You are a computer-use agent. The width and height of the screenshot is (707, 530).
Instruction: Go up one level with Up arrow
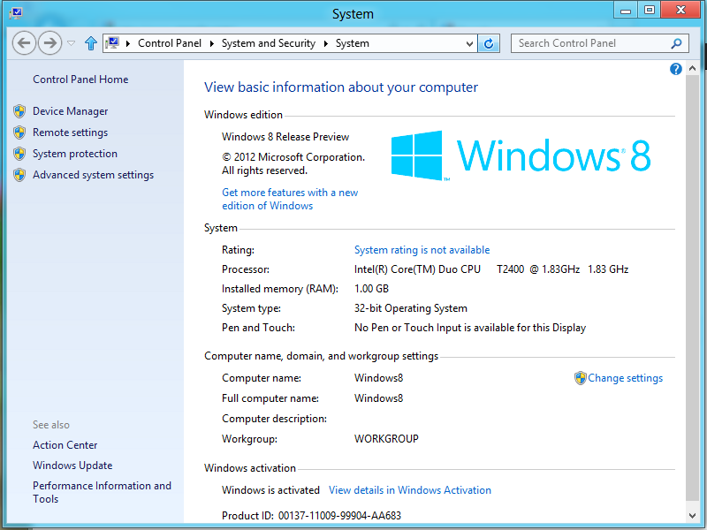pos(91,42)
